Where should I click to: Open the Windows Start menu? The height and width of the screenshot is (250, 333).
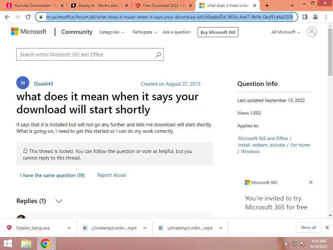[x=8, y=243]
